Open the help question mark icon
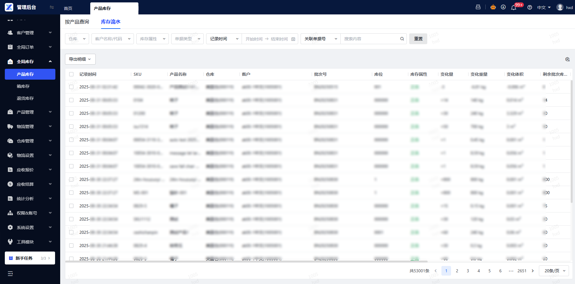This screenshot has width=575, height=284. pos(530,8)
